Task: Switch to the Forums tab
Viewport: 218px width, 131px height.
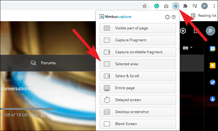Action: click(43, 63)
